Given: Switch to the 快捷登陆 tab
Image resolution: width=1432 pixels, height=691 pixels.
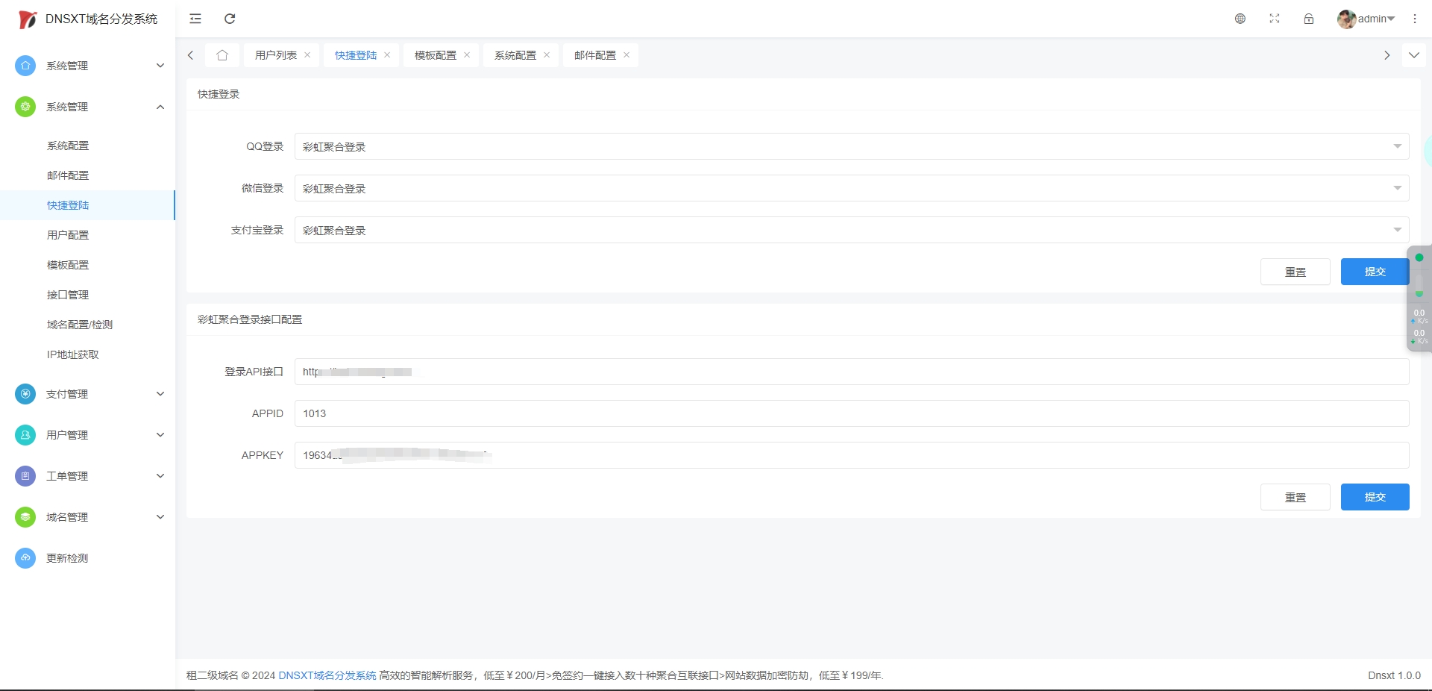Looking at the screenshot, I should point(356,55).
